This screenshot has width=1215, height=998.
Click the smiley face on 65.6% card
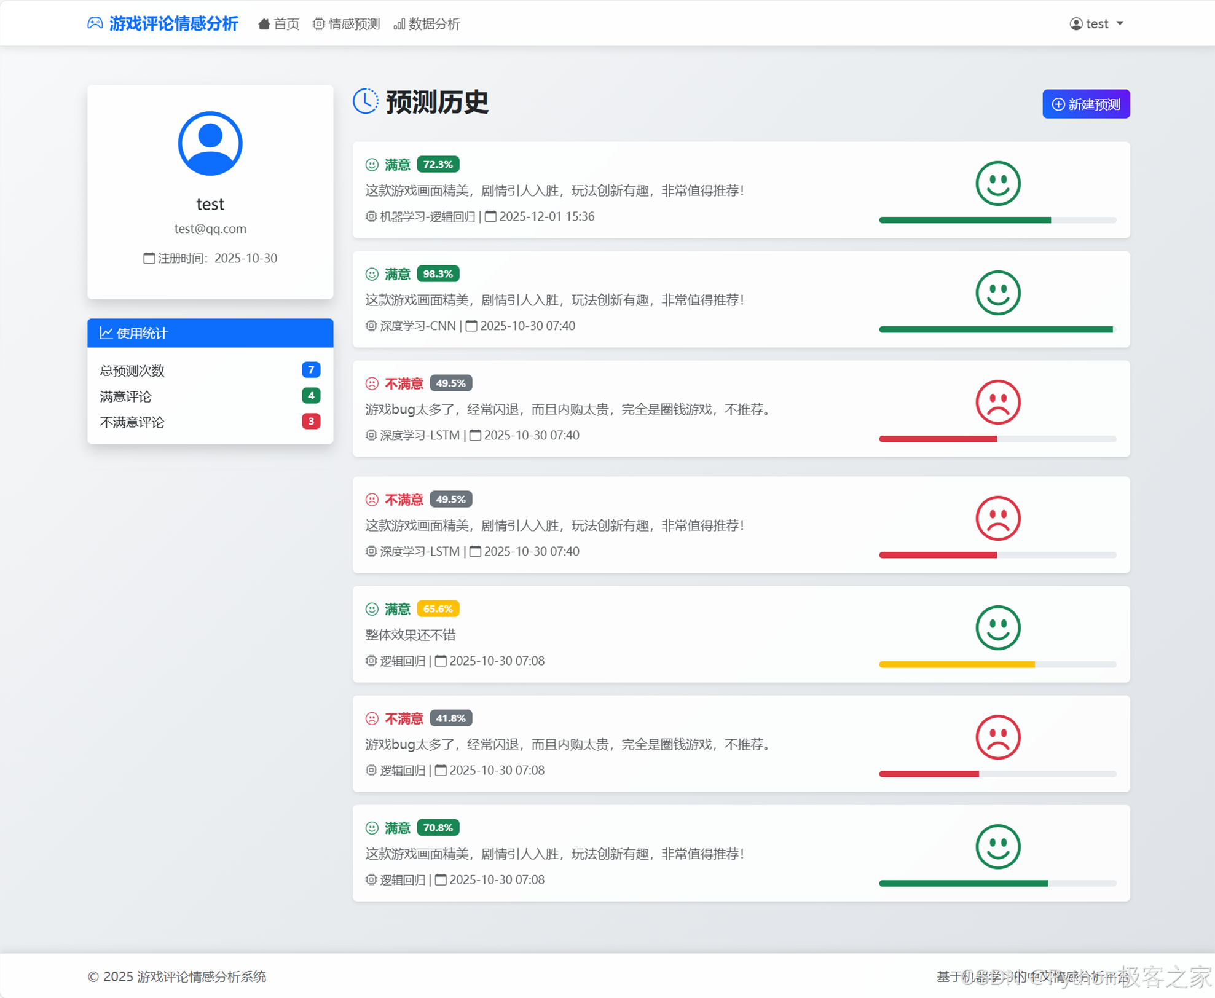click(997, 627)
